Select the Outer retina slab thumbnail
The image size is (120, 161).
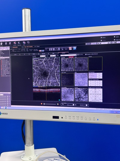coord(67,80)
